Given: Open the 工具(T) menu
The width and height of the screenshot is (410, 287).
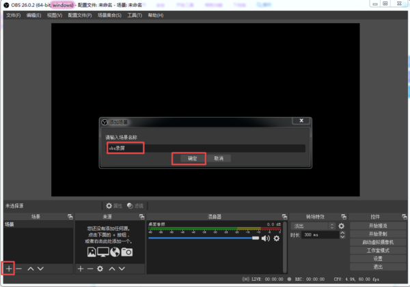Looking at the screenshot, I should (x=135, y=15).
